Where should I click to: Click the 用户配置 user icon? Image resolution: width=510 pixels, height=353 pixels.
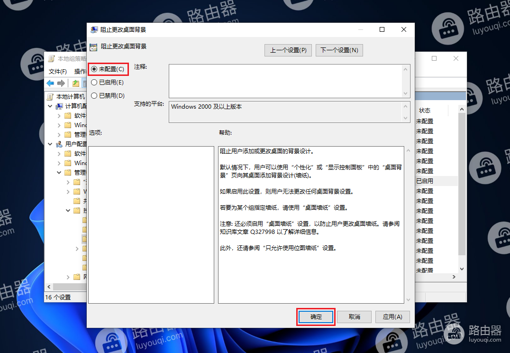59,144
